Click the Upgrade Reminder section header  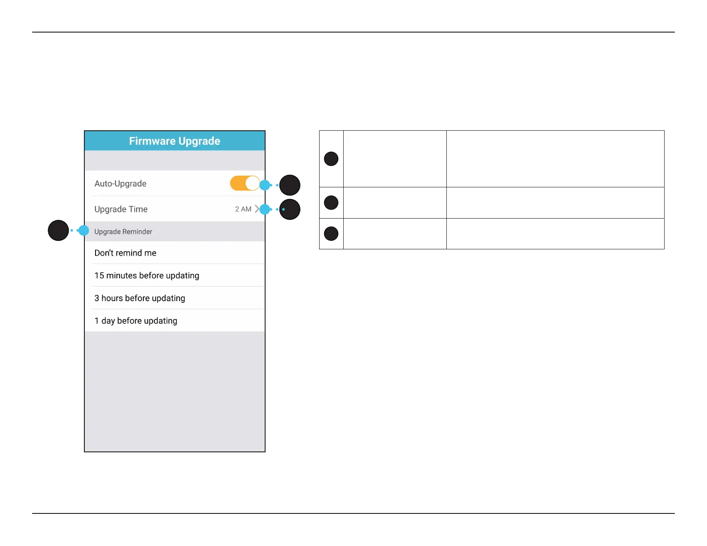click(123, 232)
